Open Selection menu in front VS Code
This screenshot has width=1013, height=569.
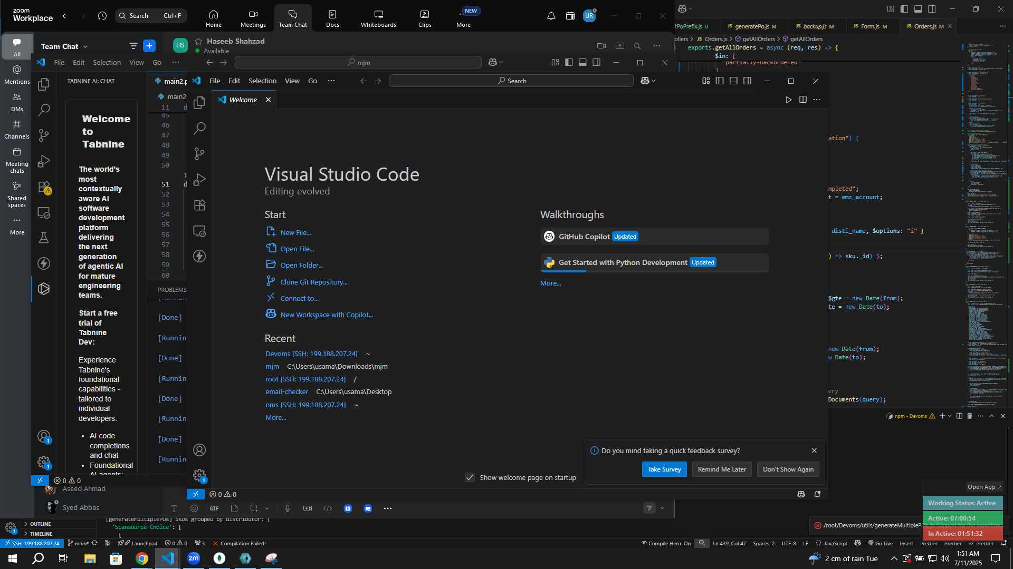tap(262, 81)
